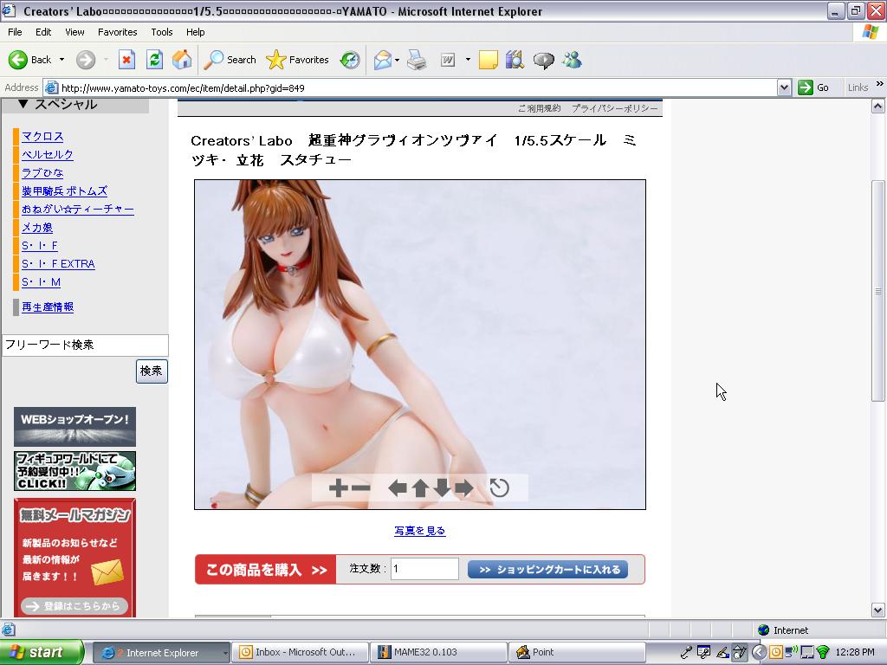Zoom in the product image with plus icon
The width and height of the screenshot is (887, 665).
click(x=338, y=487)
